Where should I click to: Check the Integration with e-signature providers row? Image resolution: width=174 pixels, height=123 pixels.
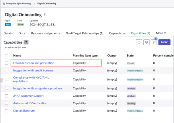tap(7, 88)
